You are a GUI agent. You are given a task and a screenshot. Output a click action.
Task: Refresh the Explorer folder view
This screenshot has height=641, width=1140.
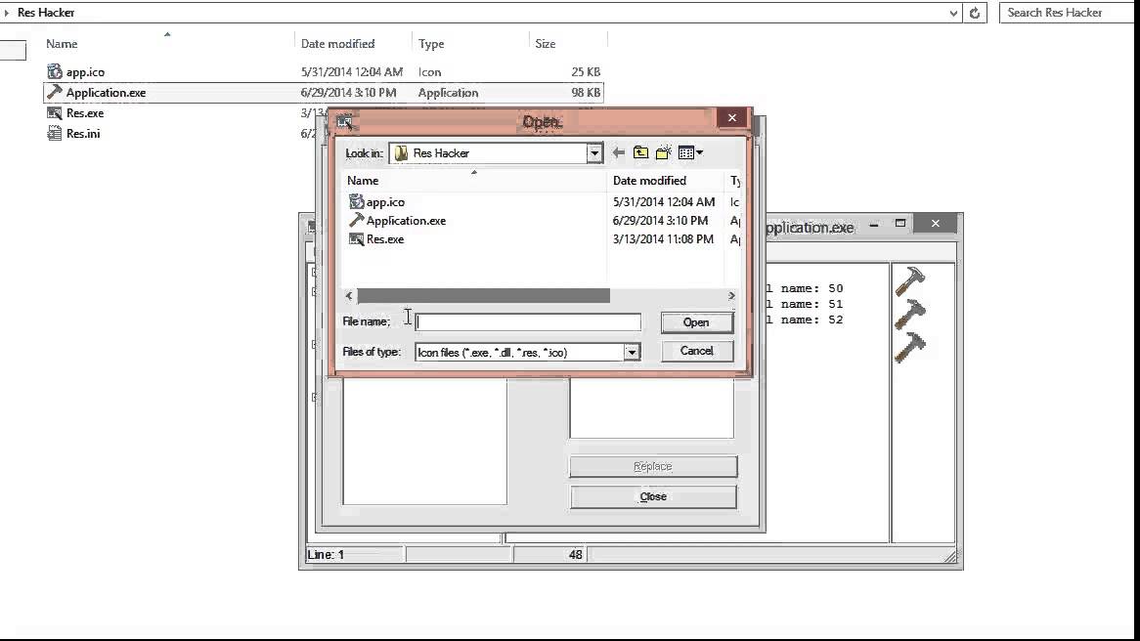point(975,13)
